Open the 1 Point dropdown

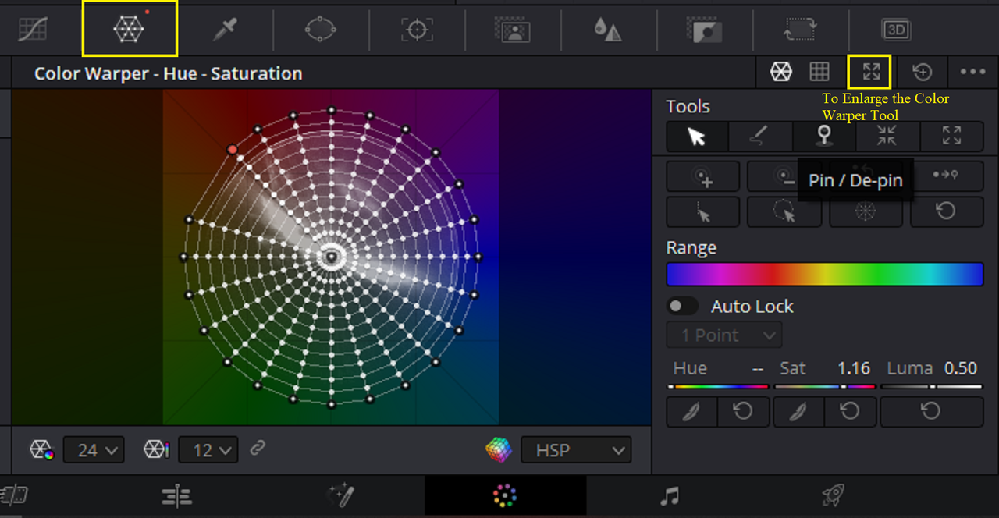[723, 335]
